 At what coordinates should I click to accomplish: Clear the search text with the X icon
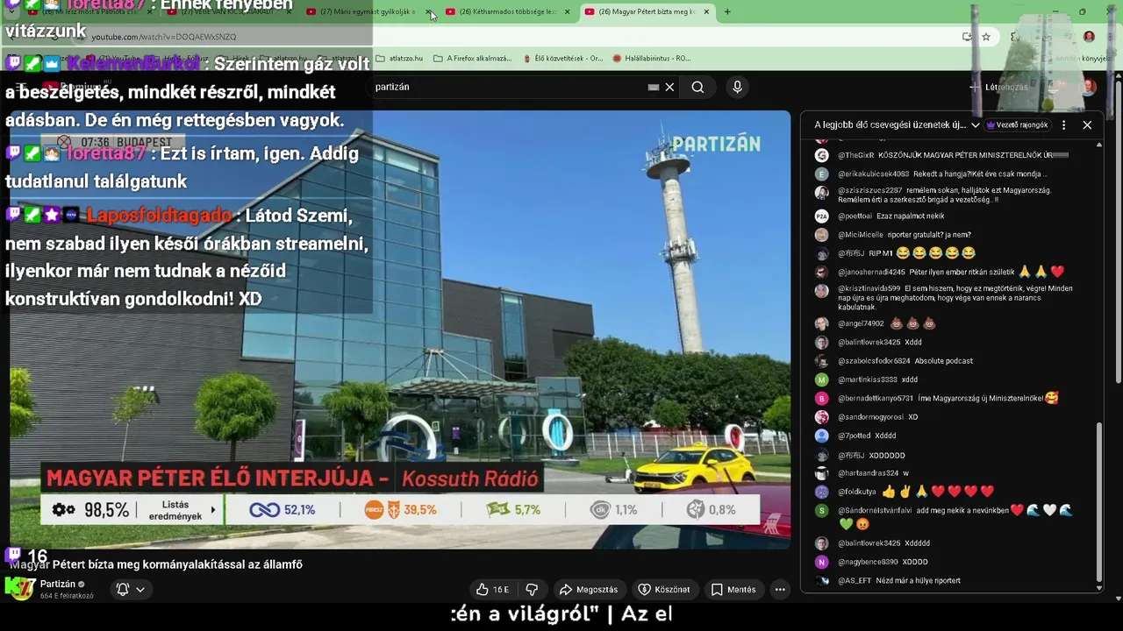pyautogui.click(x=669, y=87)
